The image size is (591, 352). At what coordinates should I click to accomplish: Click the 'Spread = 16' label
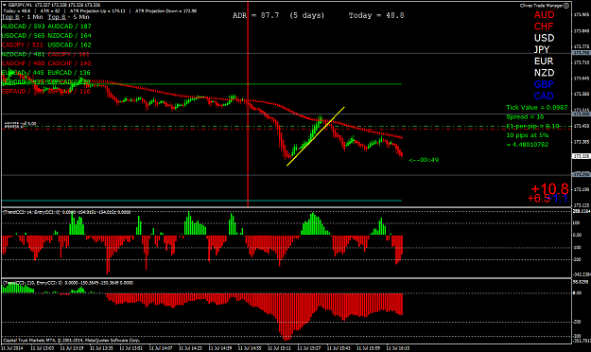pos(525,117)
